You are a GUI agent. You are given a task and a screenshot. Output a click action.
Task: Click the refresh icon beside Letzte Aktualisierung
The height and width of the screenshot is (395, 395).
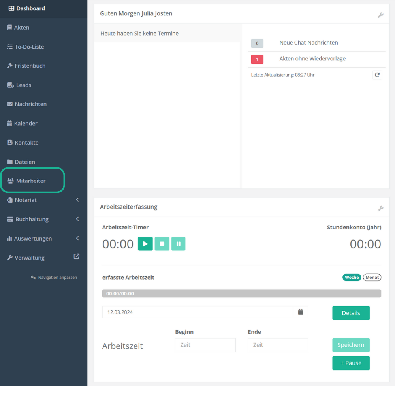pyautogui.click(x=377, y=75)
